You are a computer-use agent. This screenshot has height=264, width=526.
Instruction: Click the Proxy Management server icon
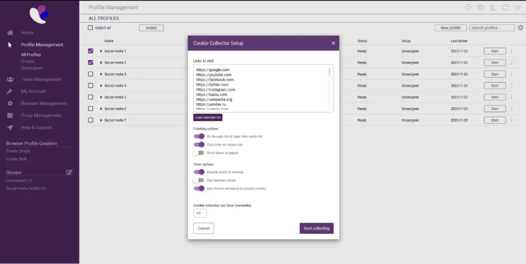(x=10, y=115)
